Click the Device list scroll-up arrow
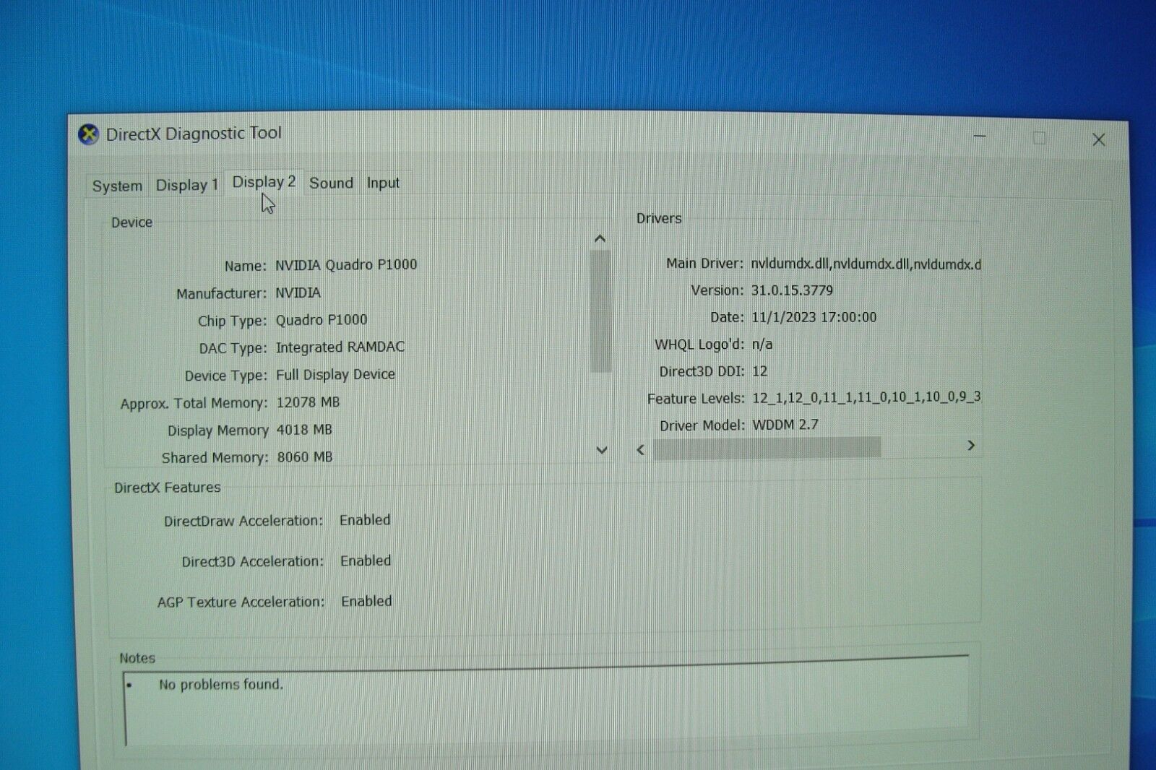Viewport: 1156px width, 770px height. point(600,239)
